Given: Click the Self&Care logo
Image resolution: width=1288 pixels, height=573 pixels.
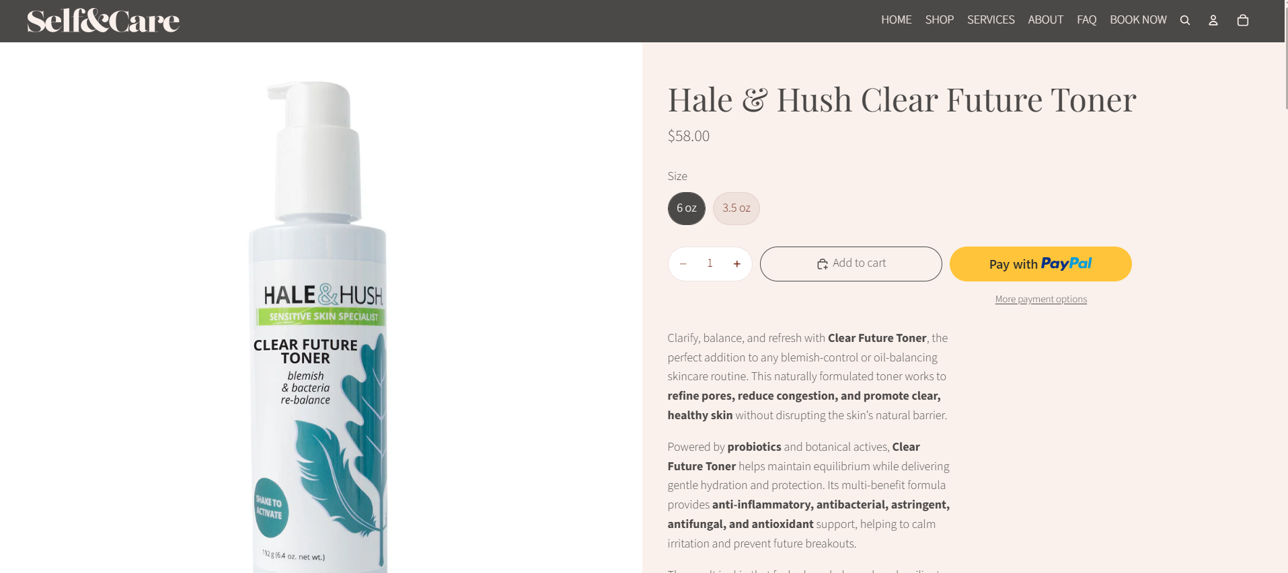Looking at the screenshot, I should tap(103, 21).
